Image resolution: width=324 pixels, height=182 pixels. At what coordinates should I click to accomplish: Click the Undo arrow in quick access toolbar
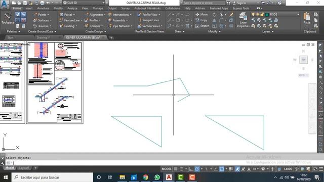pyautogui.click(x=48, y=3)
